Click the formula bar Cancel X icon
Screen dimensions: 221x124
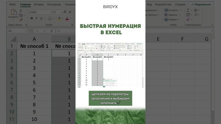click(x=37, y=31)
